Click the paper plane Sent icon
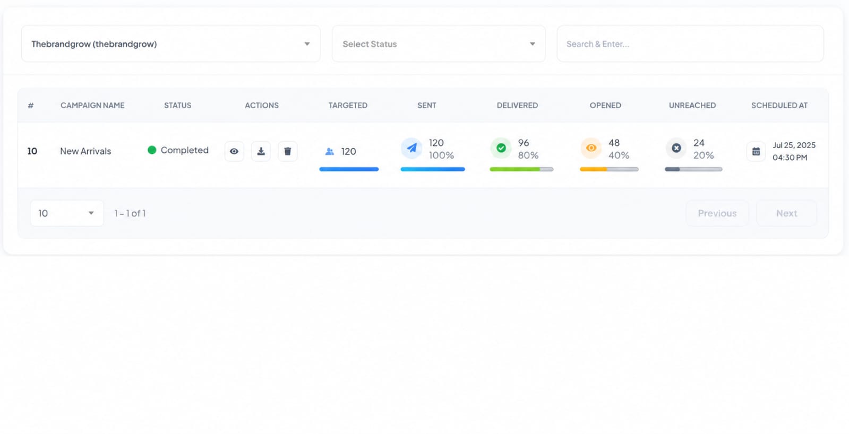The width and height of the screenshot is (849, 434). pos(411,149)
